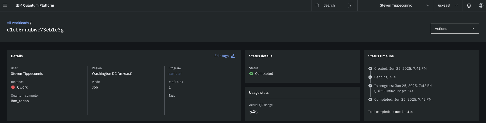The height and width of the screenshot is (123, 486).
Task: Click the Status timeline panel heading
Action: pos(381,56)
